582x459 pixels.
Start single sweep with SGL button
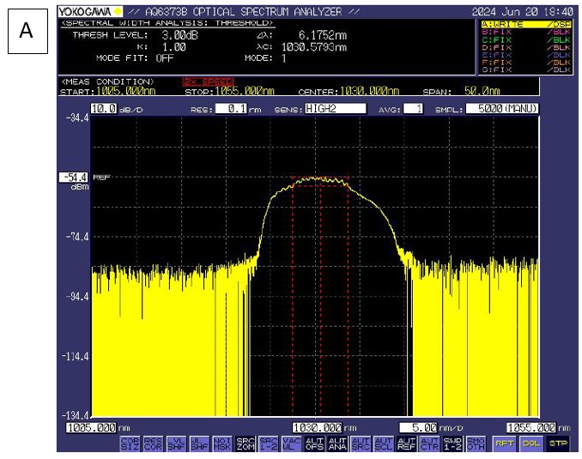point(531,444)
